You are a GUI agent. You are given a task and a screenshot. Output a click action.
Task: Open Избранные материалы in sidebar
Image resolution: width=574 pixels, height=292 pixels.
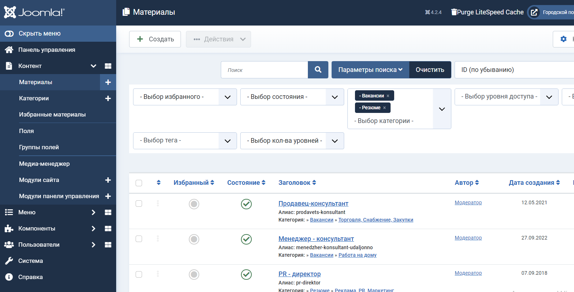53,115
